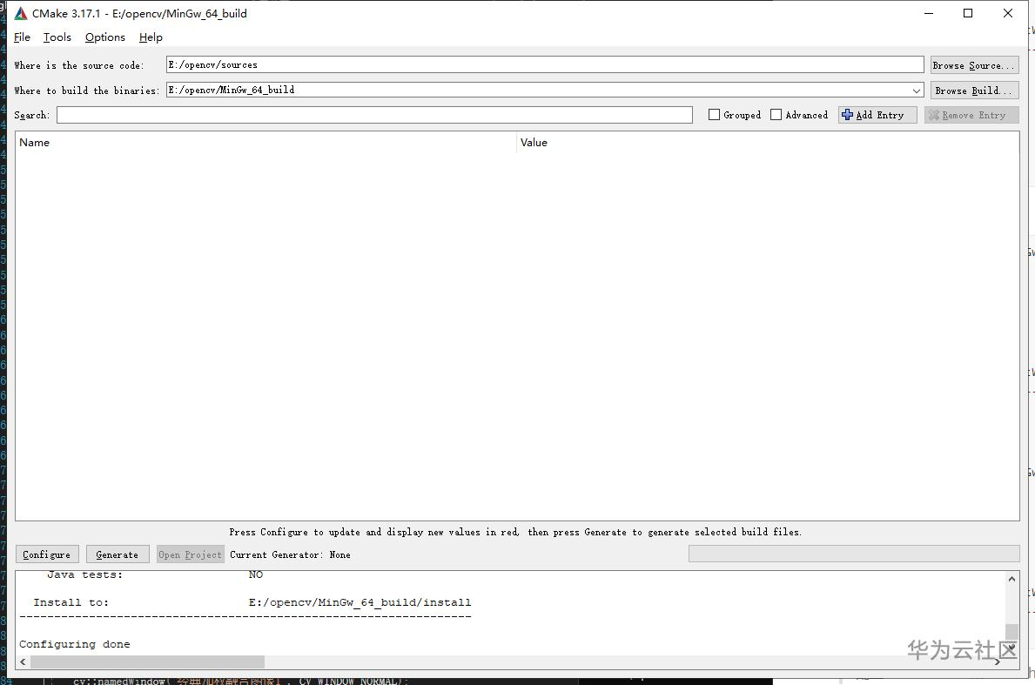Minimize the CMake window
This screenshot has width=1035, height=685.
click(929, 13)
